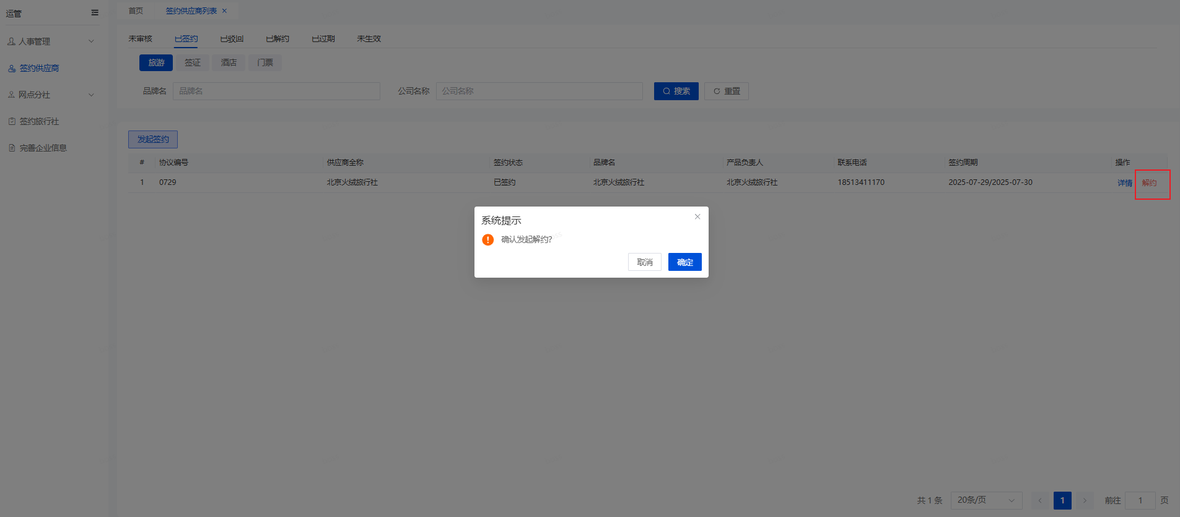Click the orange warning icon in dialog

click(488, 240)
